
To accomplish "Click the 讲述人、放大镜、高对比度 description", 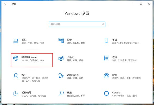I will click(34, 96).
